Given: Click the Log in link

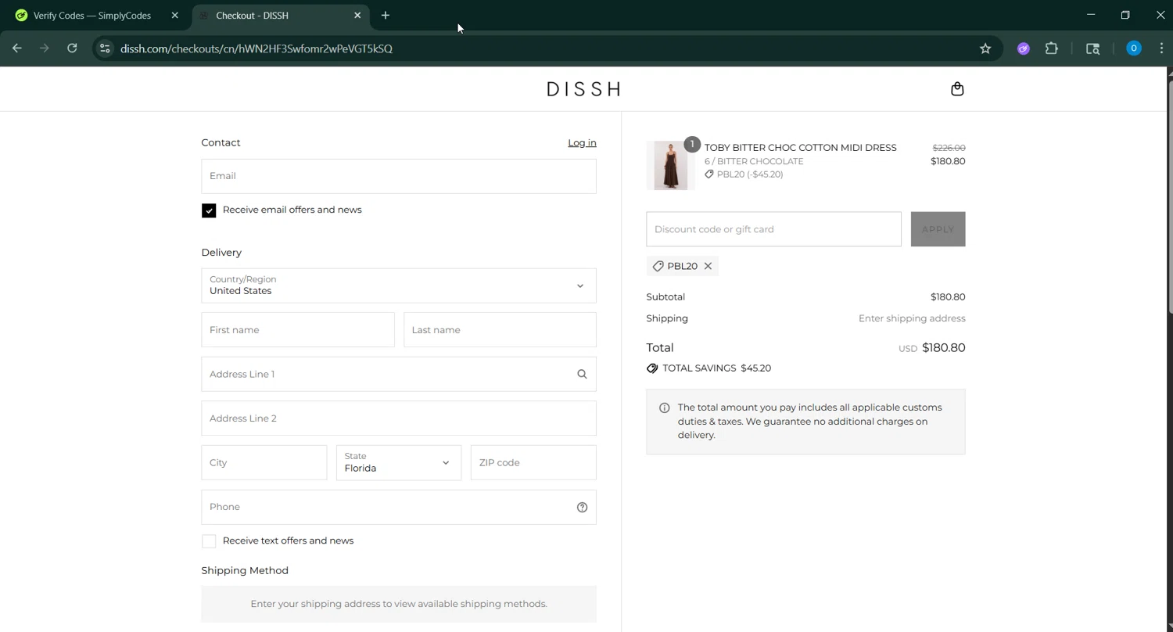Looking at the screenshot, I should [x=582, y=142].
